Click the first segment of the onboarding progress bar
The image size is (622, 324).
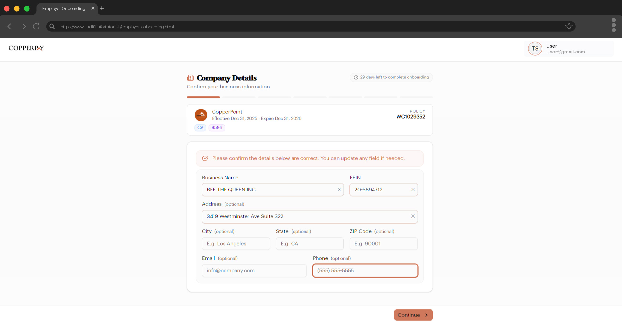[x=203, y=97]
